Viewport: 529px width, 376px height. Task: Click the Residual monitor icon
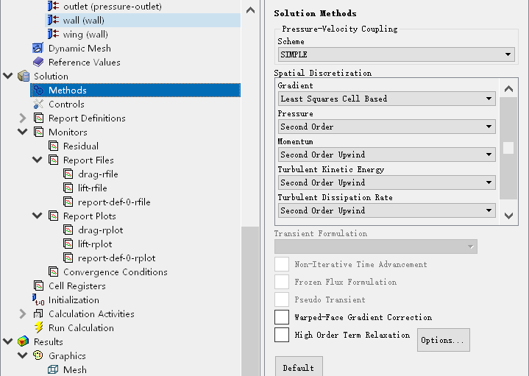tap(54, 146)
